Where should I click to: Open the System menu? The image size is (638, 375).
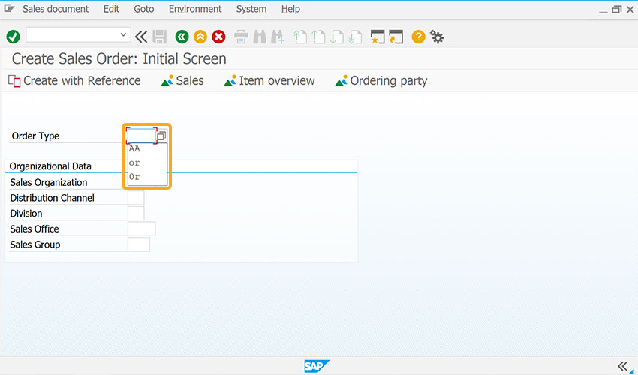251,9
